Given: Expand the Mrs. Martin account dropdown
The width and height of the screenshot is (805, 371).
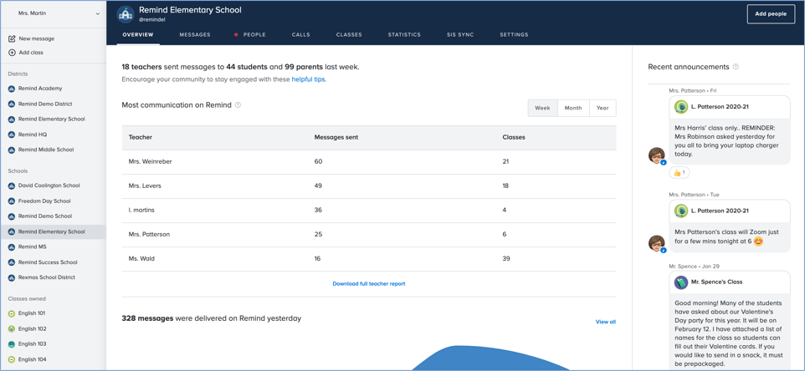Looking at the screenshot, I should click(97, 13).
